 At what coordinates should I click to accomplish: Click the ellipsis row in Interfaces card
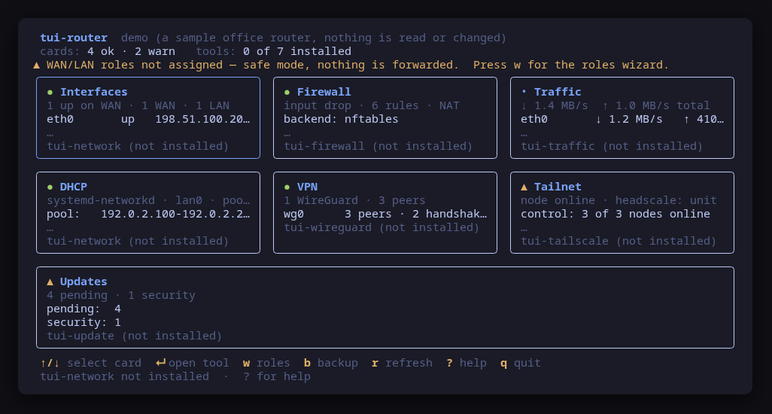(x=50, y=134)
